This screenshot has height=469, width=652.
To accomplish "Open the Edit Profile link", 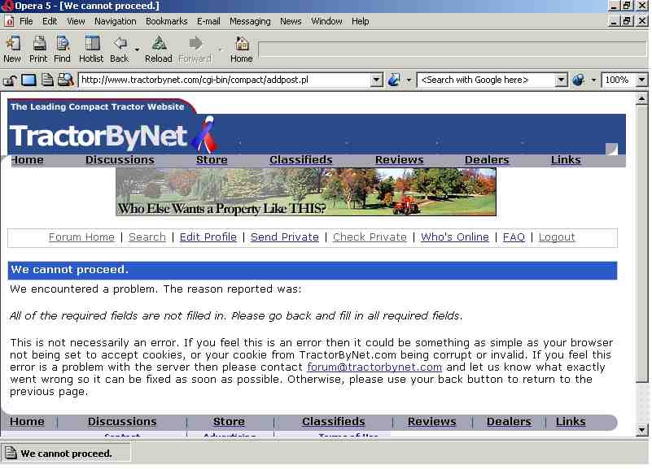I will tap(208, 237).
